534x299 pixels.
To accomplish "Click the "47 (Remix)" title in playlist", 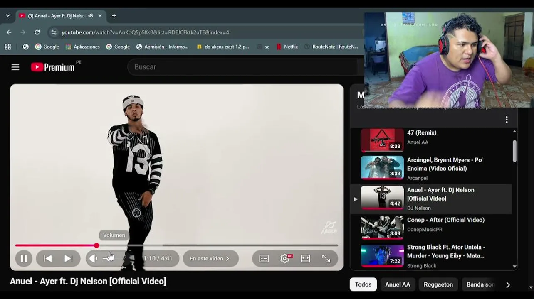I will tap(422, 133).
